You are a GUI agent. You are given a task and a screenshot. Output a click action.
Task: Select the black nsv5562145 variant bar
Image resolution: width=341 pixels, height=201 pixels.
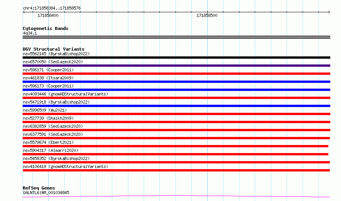(x=176, y=58)
